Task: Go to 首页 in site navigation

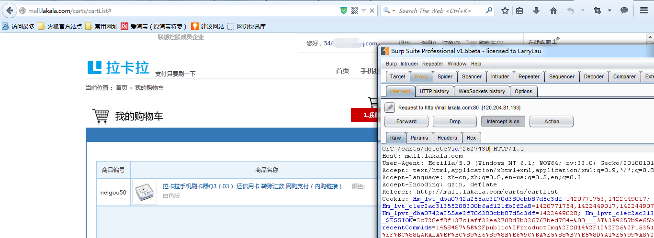Action: pyautogui.click(x=342, y=71)
